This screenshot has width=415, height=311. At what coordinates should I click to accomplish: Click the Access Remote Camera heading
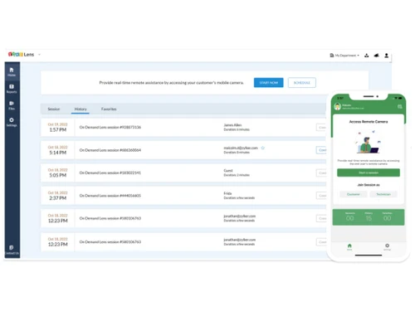point(369,122)
